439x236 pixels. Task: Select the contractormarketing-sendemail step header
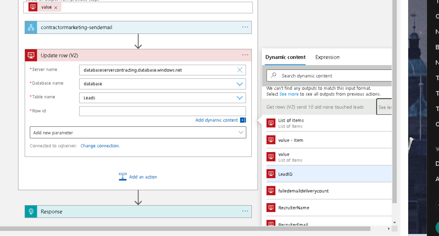[x=138, y=27]
